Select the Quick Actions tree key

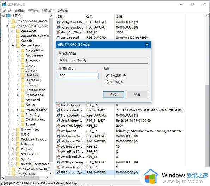35,120
